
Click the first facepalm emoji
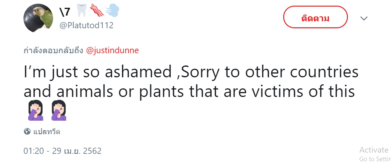coord(35,110)
